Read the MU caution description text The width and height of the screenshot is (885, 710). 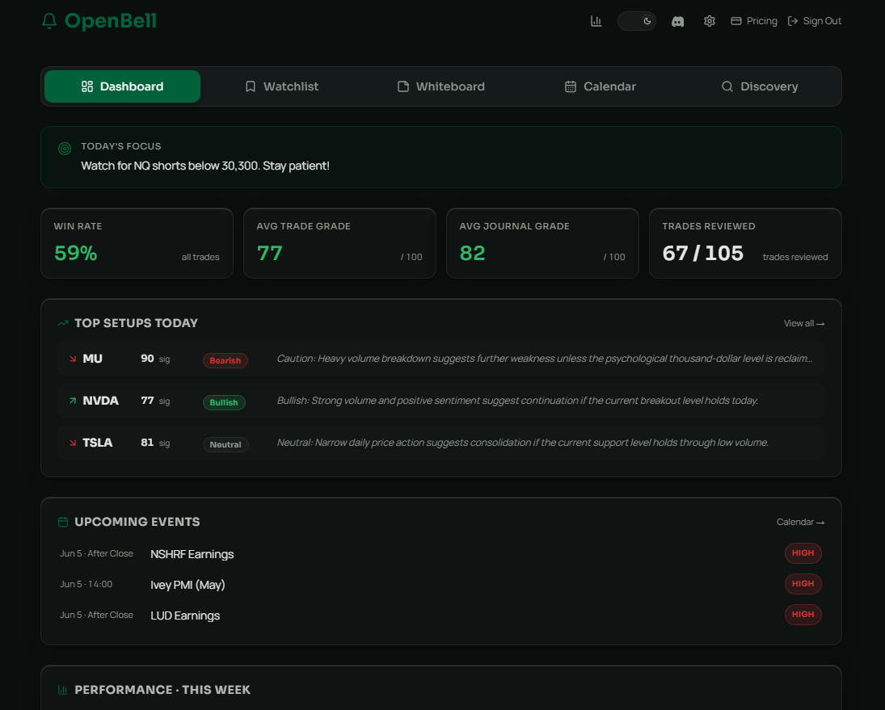(545, 359)
